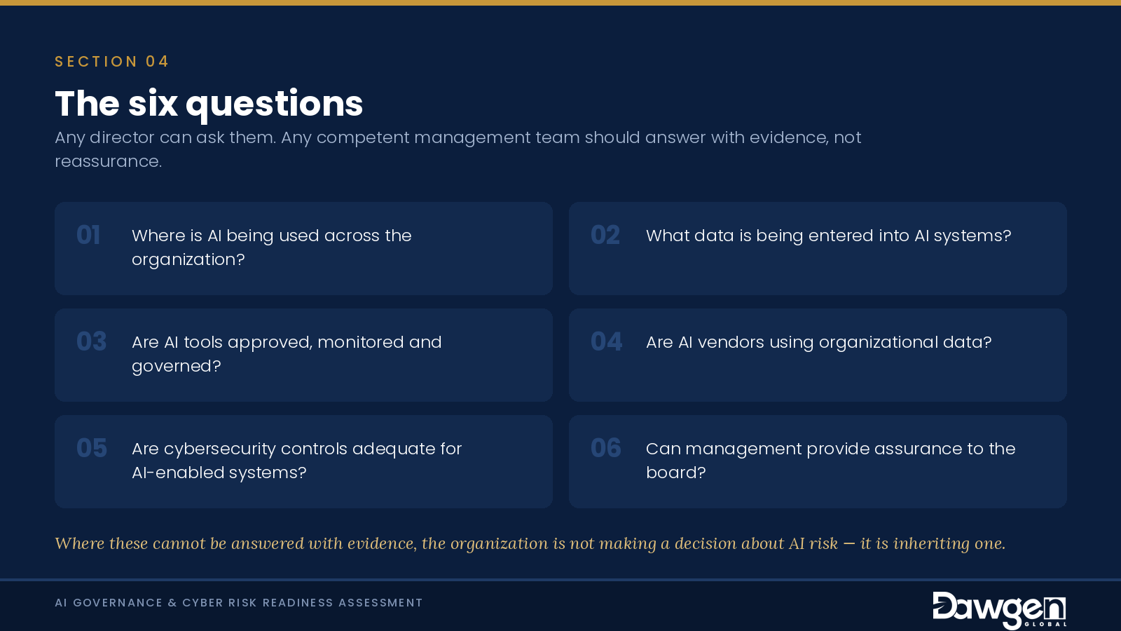Select the 02 number badge
1121x631 pixels.
[x=605, y=235]
